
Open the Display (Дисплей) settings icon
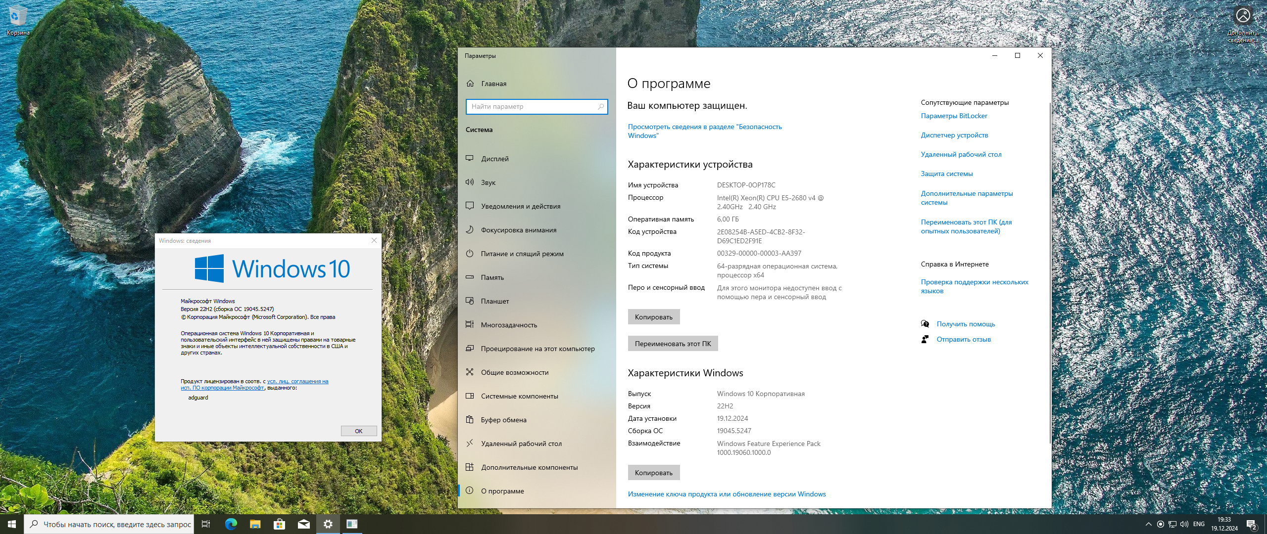470,158
